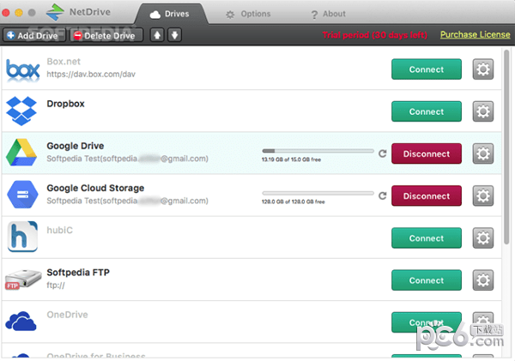Click '128.0 GB of 128.0 GB free' text
515x361 pixels.
293,202
